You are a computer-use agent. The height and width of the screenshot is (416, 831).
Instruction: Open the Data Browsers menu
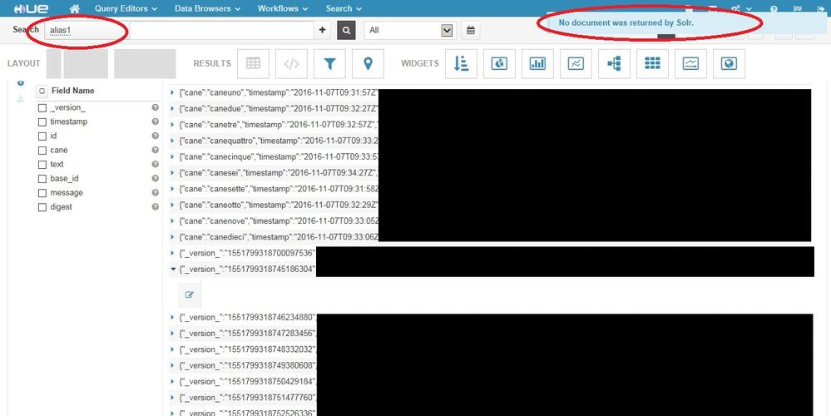208,8
